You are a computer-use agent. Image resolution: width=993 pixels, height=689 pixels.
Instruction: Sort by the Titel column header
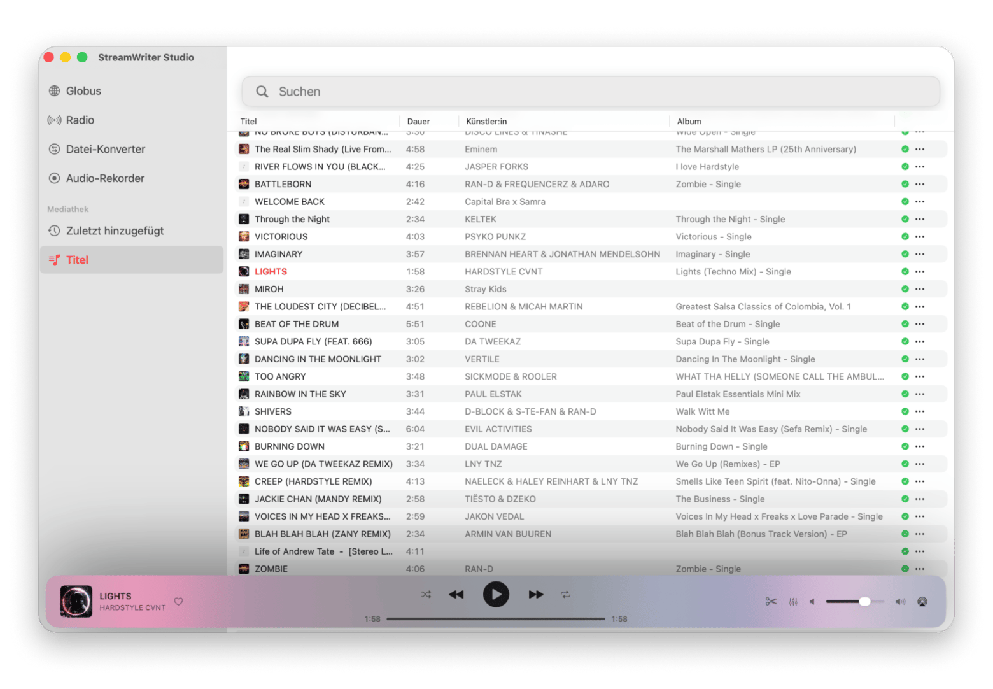pyautogui.click(x=248, y=122)
